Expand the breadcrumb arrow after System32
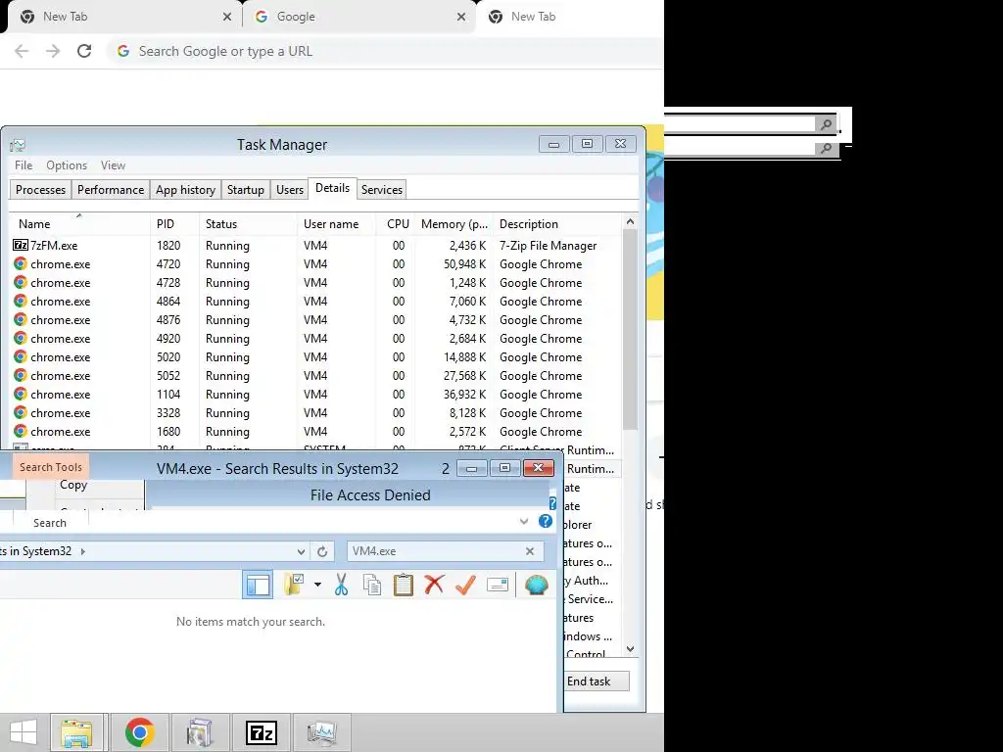Viewport: 1003px width, 752px height. tap(82, 551)
